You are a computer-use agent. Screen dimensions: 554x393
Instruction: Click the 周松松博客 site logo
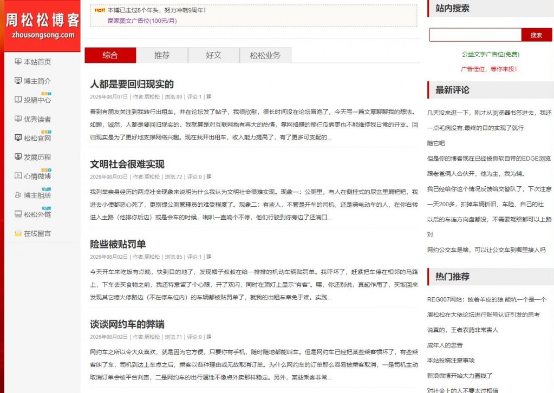[x=42, y=26]
